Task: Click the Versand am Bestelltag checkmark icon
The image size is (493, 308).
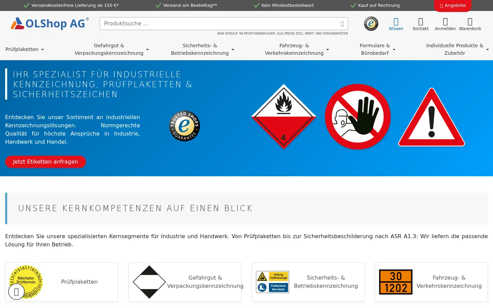Action: tap(158, 5)
